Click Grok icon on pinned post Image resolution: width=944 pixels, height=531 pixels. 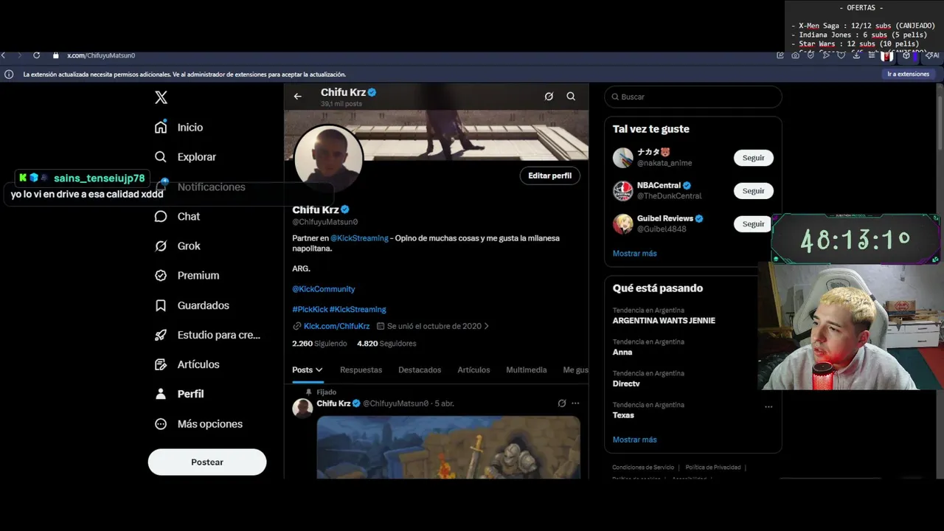(x=561, y=403)
